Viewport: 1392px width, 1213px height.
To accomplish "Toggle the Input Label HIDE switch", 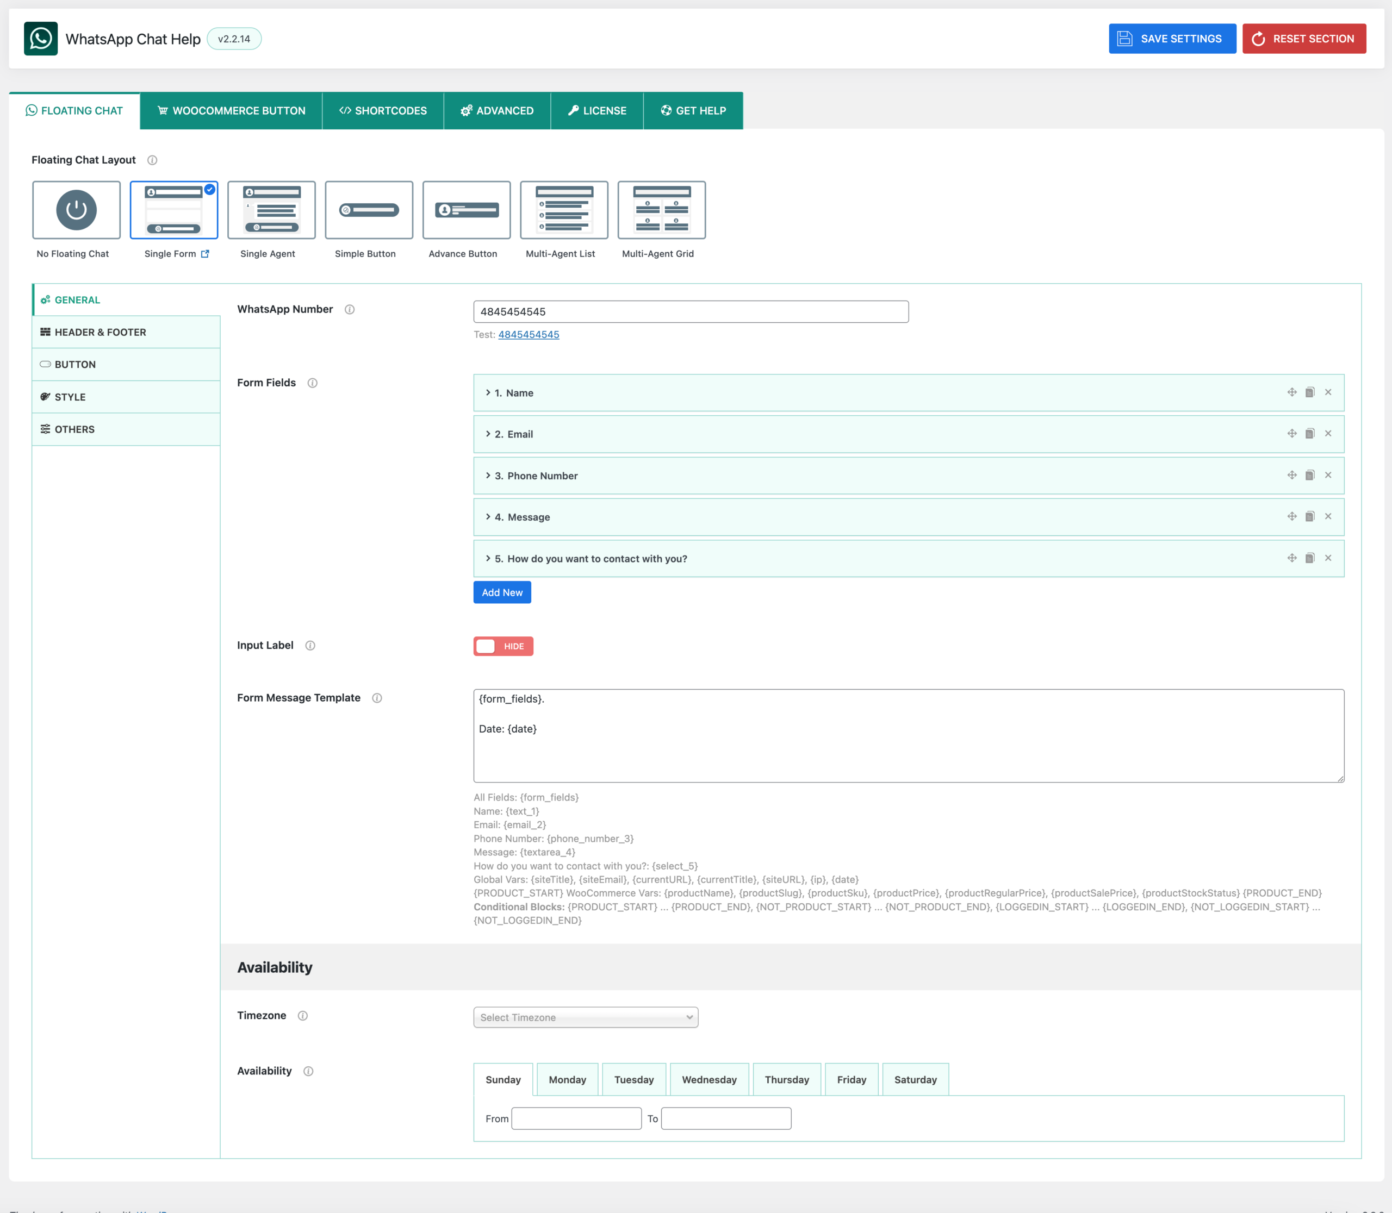I will click(x=504, y=646).
